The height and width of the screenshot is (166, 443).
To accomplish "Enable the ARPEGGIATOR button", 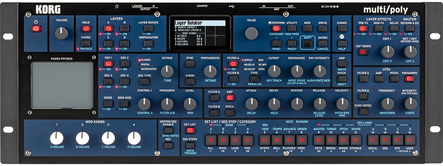I will 148,44.
